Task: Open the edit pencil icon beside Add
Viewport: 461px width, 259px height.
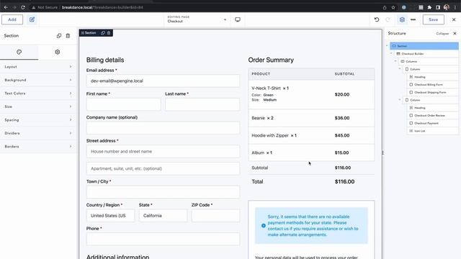Action: tap(32, 19)
